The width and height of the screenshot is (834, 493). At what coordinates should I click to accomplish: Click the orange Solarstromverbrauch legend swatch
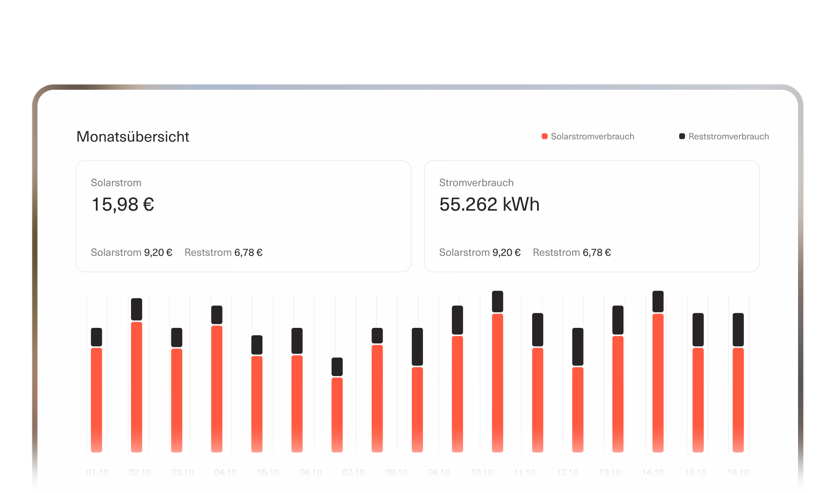pos(544,136)
